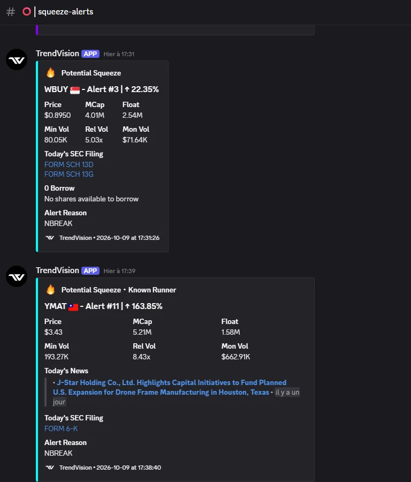Click APP badge on the 17:39 message
Viewport: 411px width, 482px height.
[x=90, y=271]
